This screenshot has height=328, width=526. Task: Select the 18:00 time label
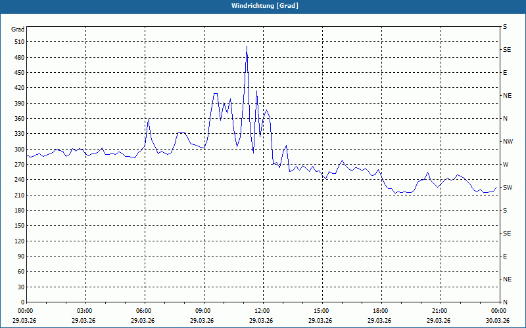381,311
